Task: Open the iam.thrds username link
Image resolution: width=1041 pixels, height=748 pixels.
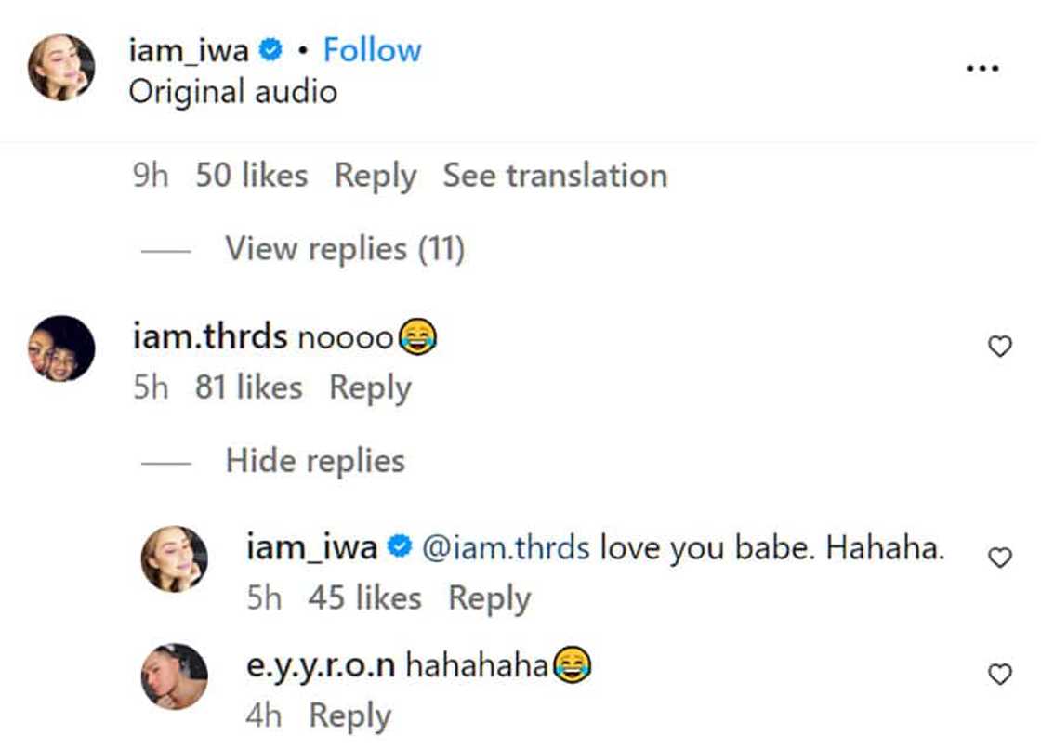Action: coord(210,337)
